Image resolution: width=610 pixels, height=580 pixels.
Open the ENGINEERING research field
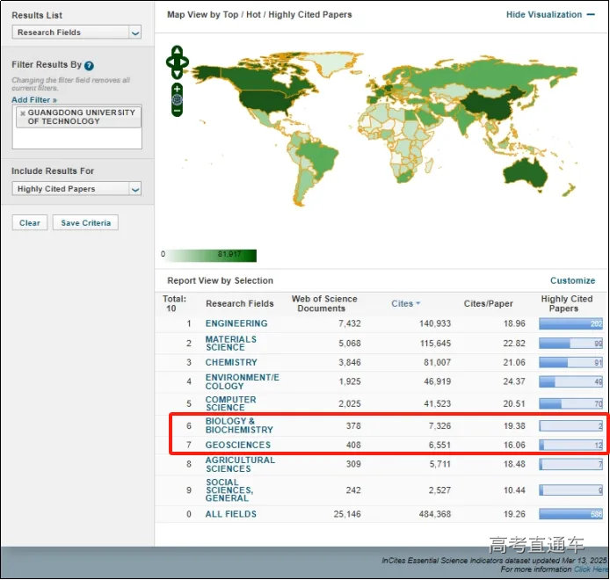pyautogui.click(x=236, y=323)
